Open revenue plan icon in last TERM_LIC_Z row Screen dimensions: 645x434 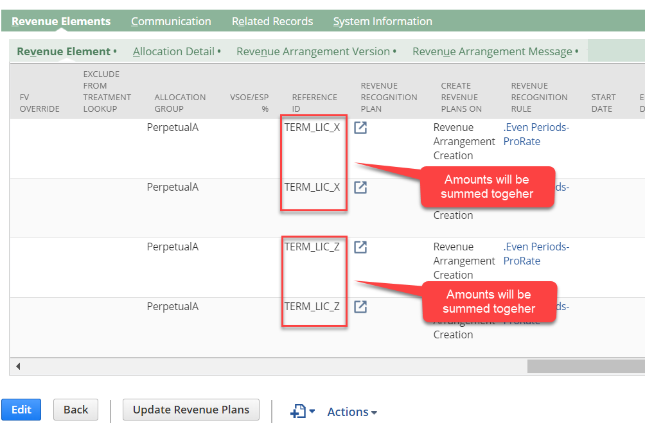(x=360, y=307)
